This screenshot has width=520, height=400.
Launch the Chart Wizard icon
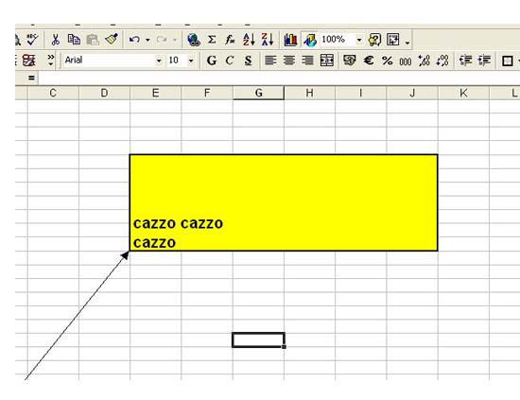(x=290, y=40)
